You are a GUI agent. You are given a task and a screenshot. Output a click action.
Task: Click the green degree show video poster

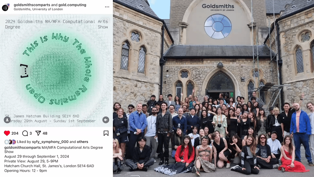point(56,70)
